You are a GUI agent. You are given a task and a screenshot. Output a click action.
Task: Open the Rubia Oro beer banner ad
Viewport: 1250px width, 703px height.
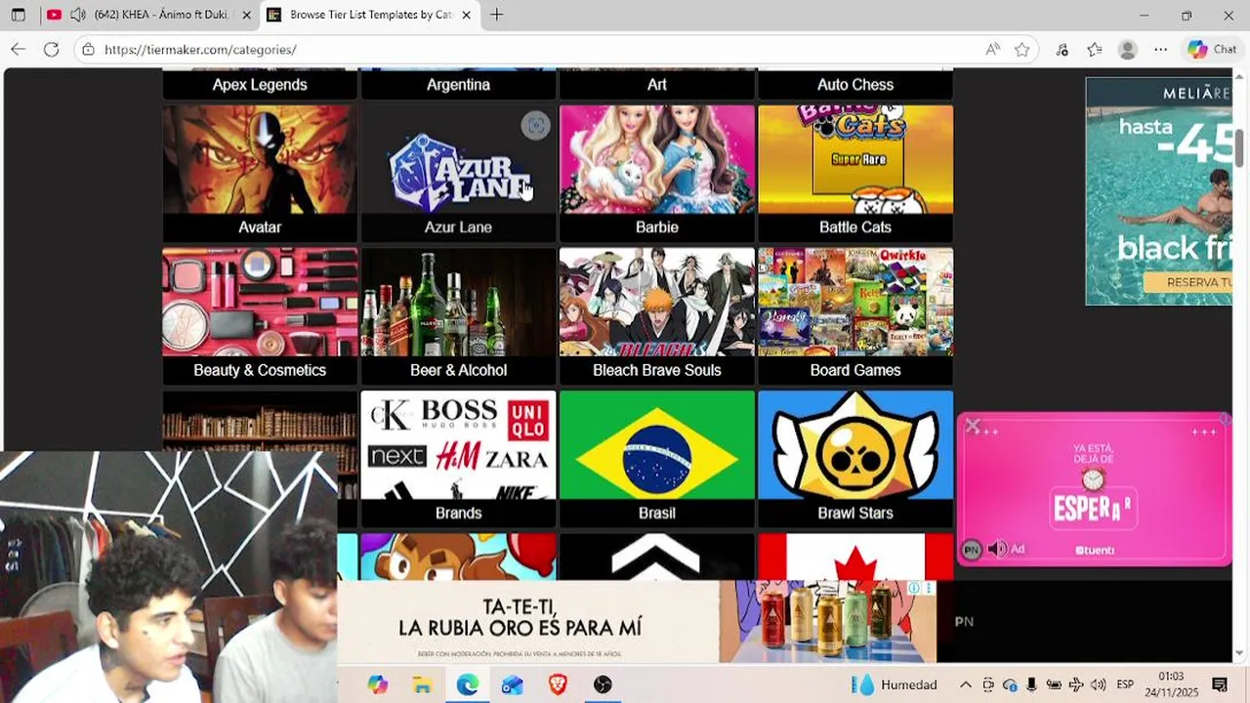click(636, 622)
